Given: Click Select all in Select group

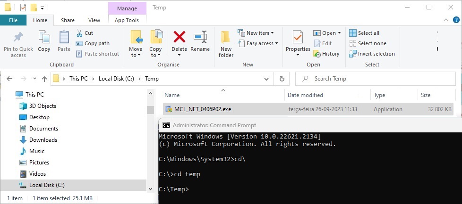Looking at the screenshot, I should point(365,33).
